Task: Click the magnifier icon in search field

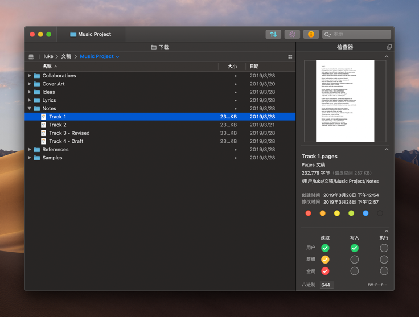Action: coord(327,35)
